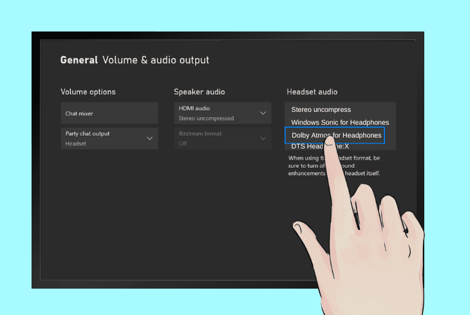Click the Volume & audio output title

click(x=156, y=60)
